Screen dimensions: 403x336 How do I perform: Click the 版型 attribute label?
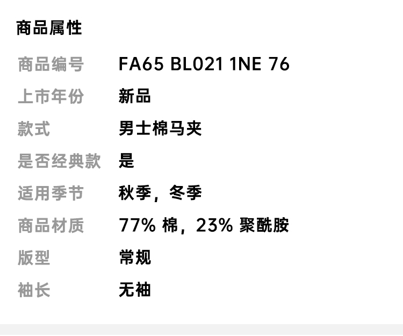(34, 258)
